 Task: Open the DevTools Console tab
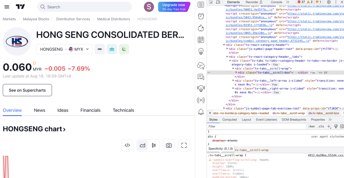tap(277, 2)
